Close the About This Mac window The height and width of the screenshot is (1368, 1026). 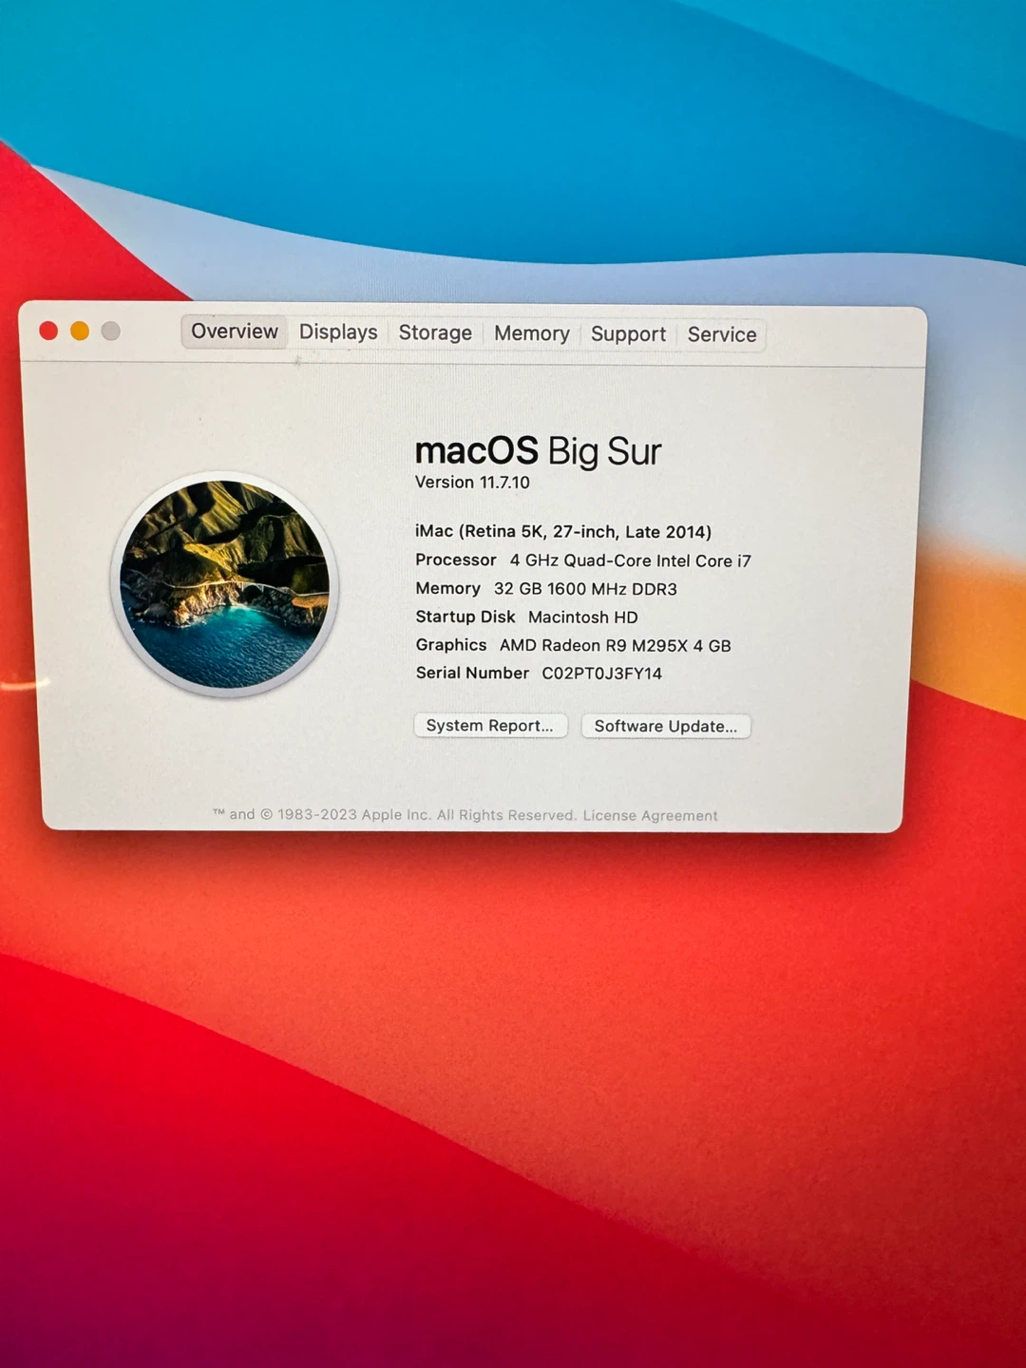pyautogui.click(x=48, y=331)
